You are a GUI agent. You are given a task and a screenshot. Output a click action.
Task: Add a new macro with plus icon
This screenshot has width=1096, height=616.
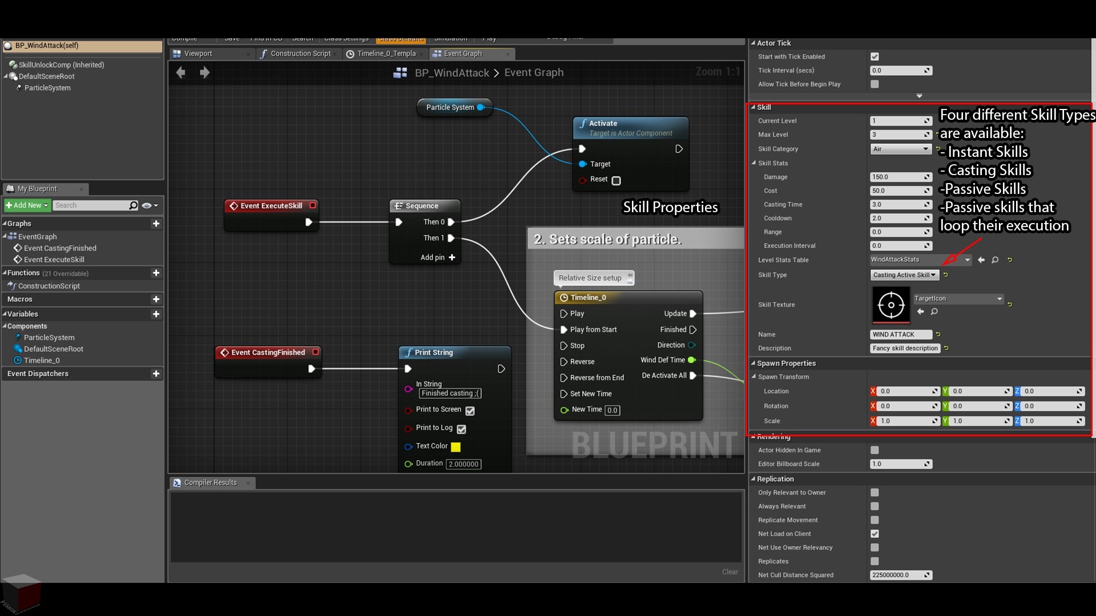[x=156, y=299]
